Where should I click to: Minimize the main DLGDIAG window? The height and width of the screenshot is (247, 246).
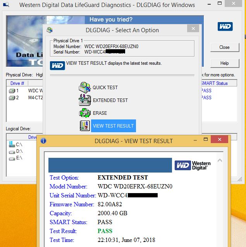[x=209, y=4]
